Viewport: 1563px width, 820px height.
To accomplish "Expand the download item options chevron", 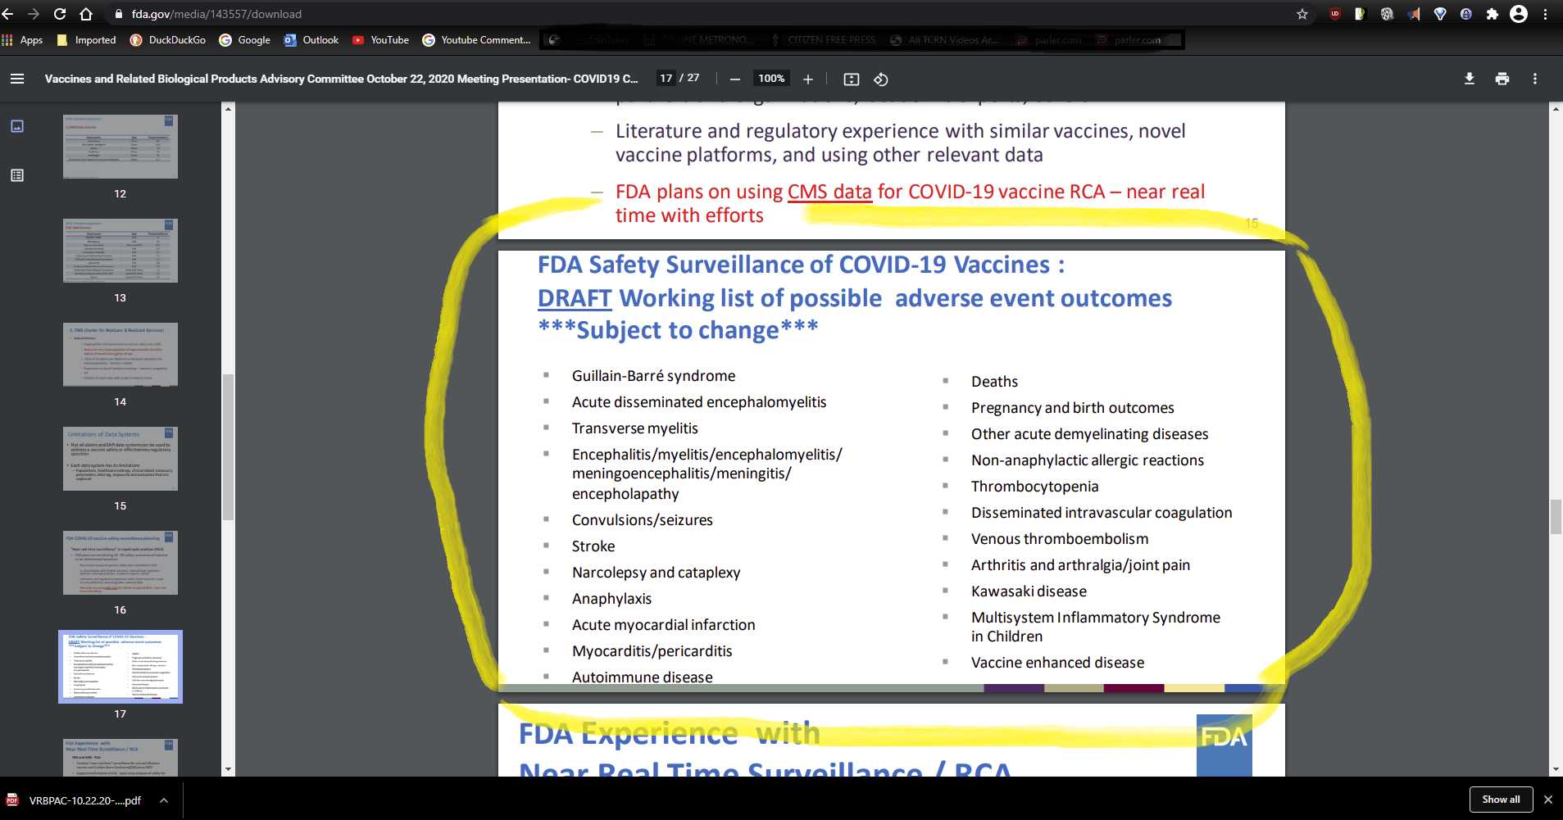I will point(164,800).
